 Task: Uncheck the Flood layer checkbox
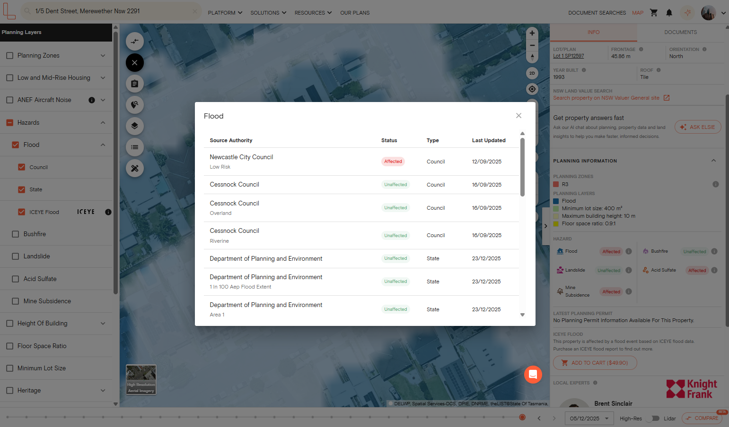(16, 145)
